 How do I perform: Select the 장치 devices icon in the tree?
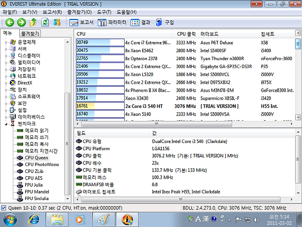click(x=13, y=90)
